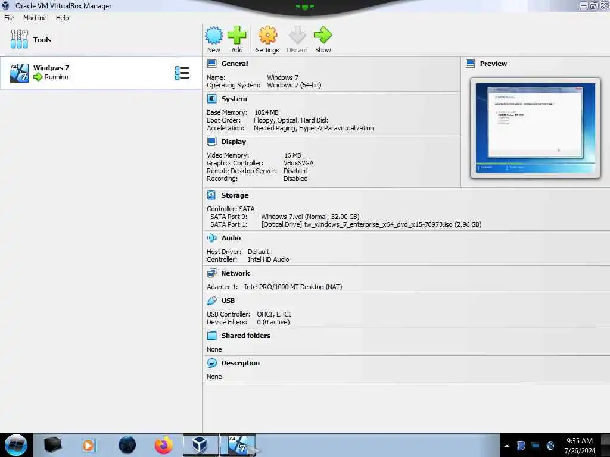Image resolution: width=610 pixels, height=457 pixels.
Task: Click the green Add machine icon
Action: coord(237,35)
